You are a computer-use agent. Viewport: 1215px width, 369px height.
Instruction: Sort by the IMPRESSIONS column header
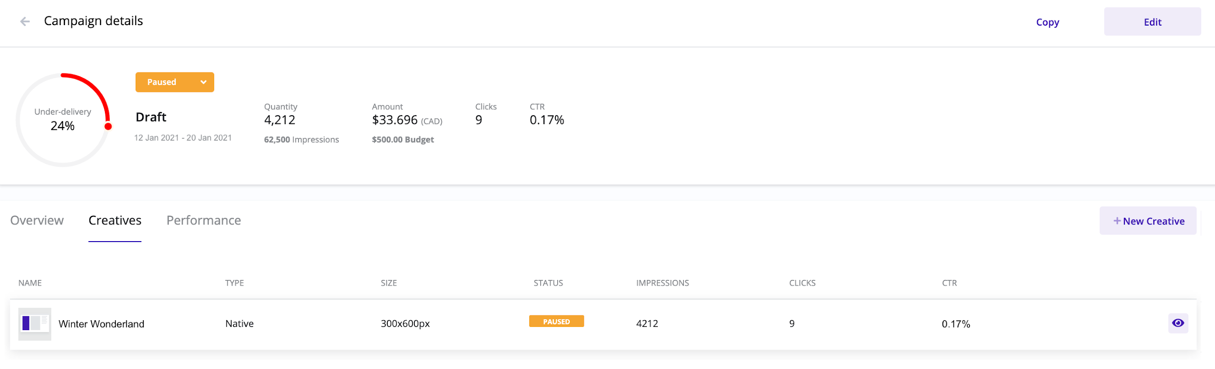[x=662, y=283]
